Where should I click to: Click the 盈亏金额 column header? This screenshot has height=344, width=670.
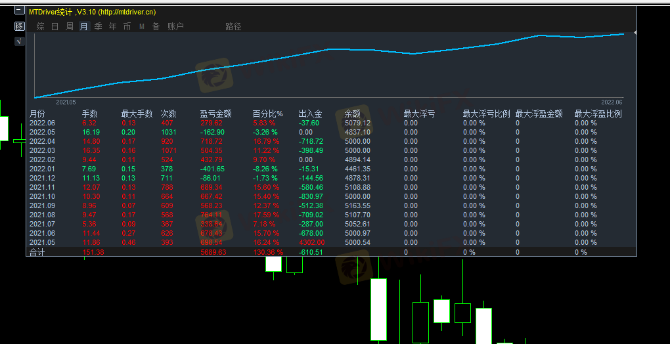click(x=215, y=114)
